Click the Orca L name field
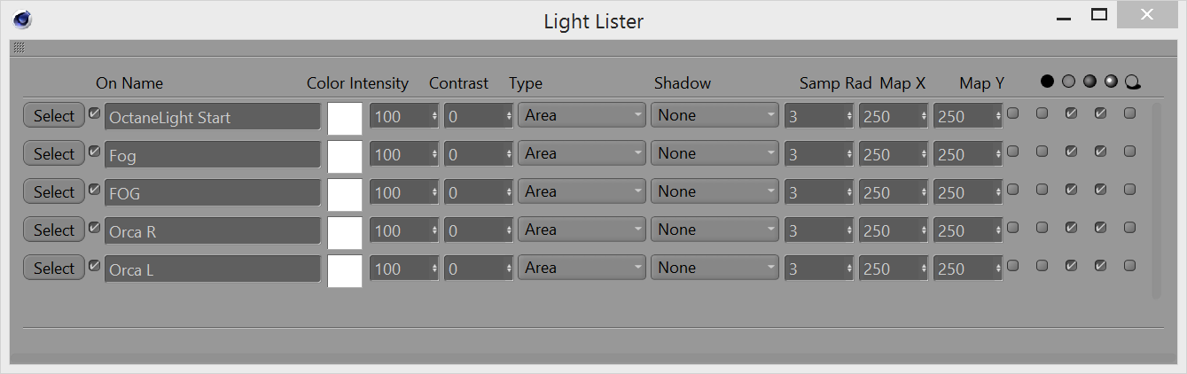 [x=213, y=269]
